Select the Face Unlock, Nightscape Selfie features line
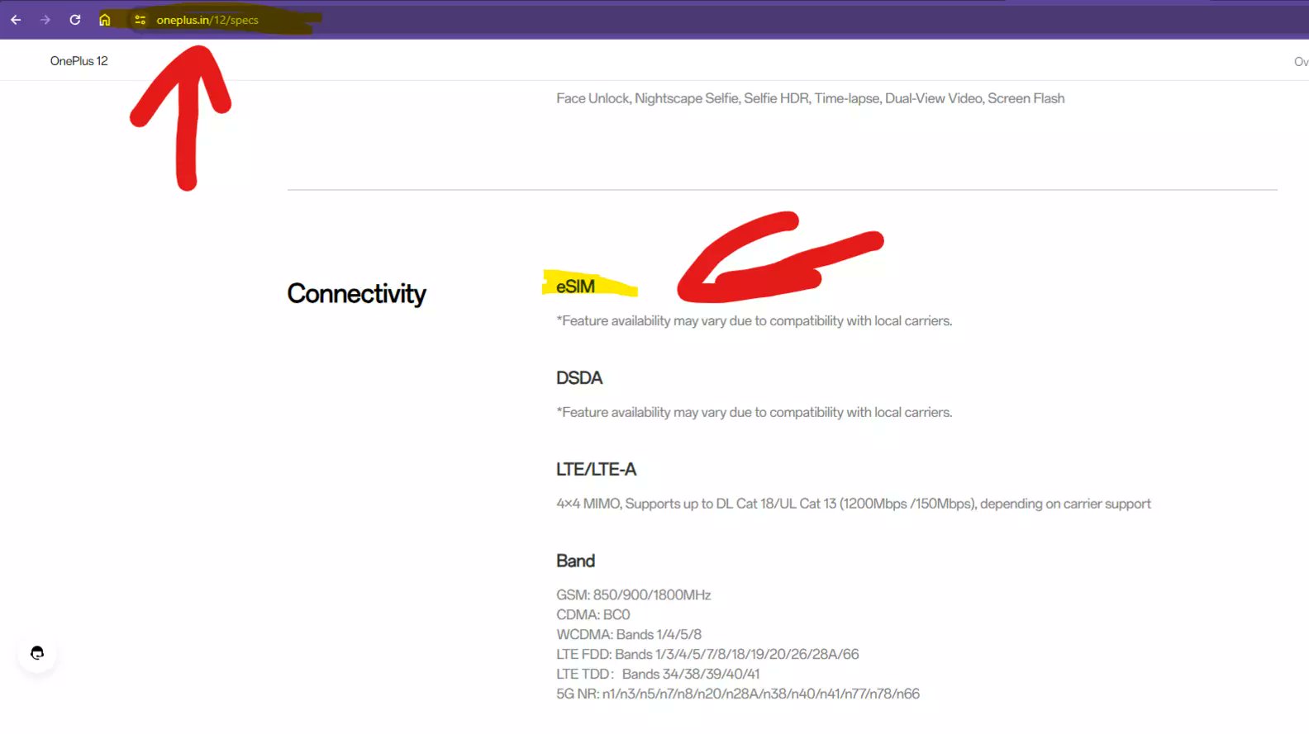 point(811,98)
